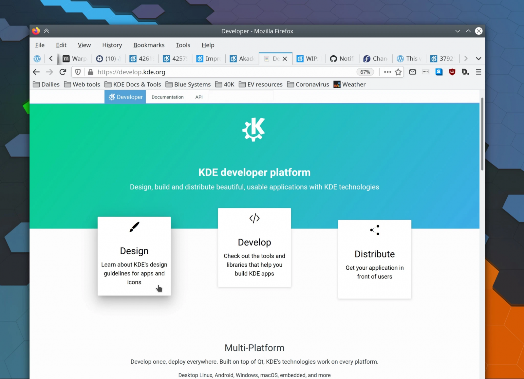Open the Edit menu

click(61, 45)
